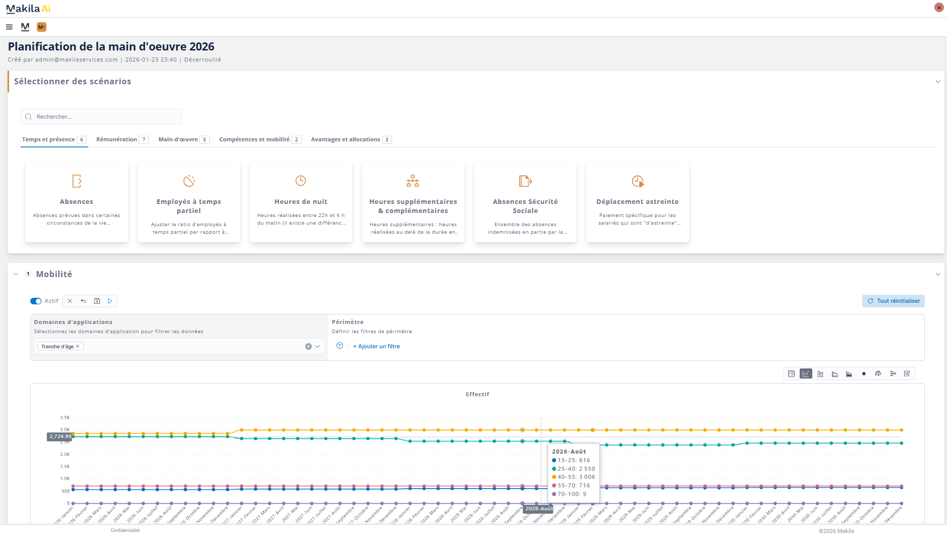Click the save (floppy disk) icon in the Mobilité toolbar
The height and width of the screenshot is (535, 947).
click(x=97, y=301)
